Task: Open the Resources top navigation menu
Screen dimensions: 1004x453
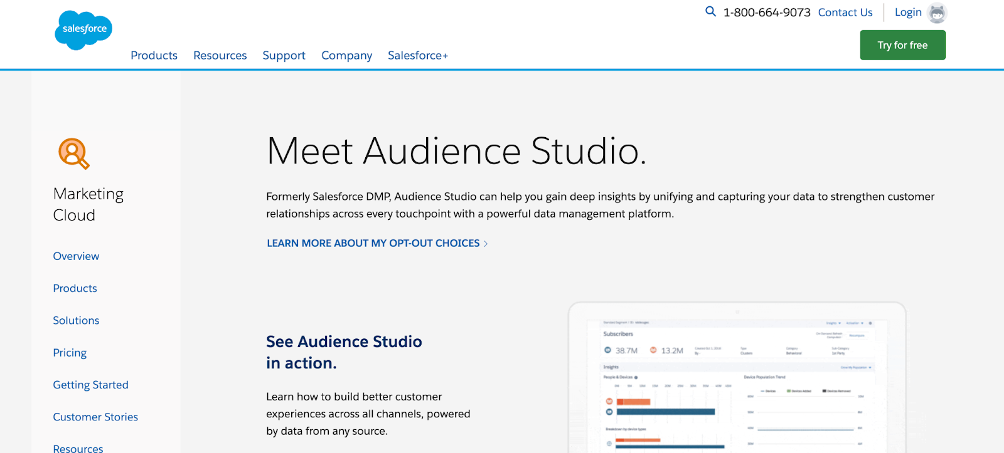Action: click(x=220, y=55)
